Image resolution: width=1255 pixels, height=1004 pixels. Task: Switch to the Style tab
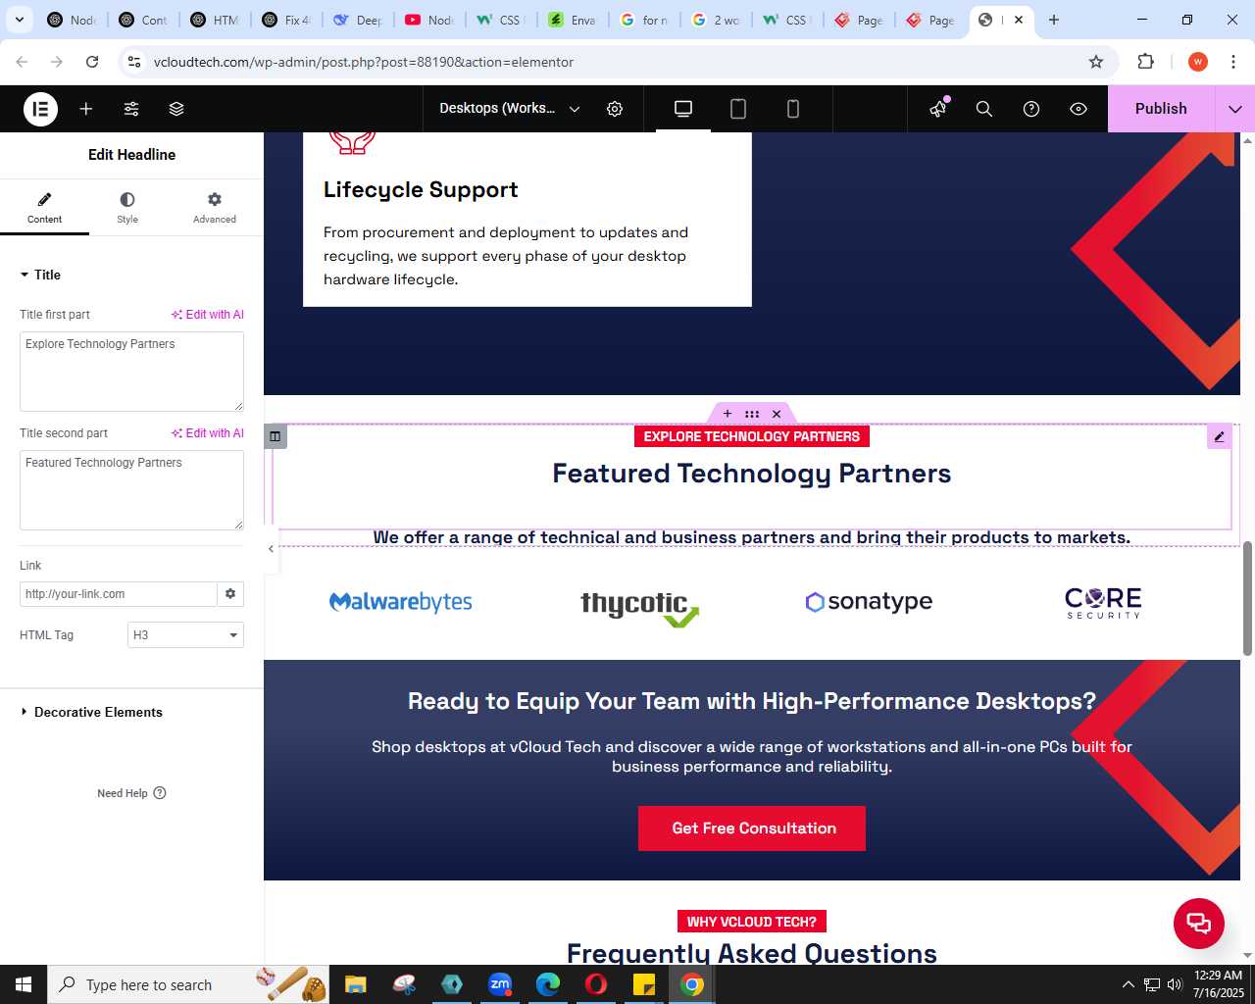127,208
